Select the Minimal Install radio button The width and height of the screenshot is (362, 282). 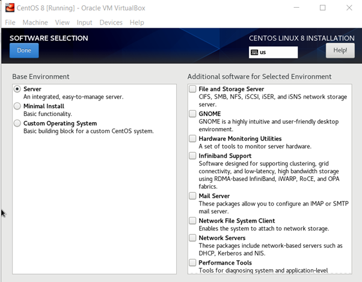click(17, 106)
